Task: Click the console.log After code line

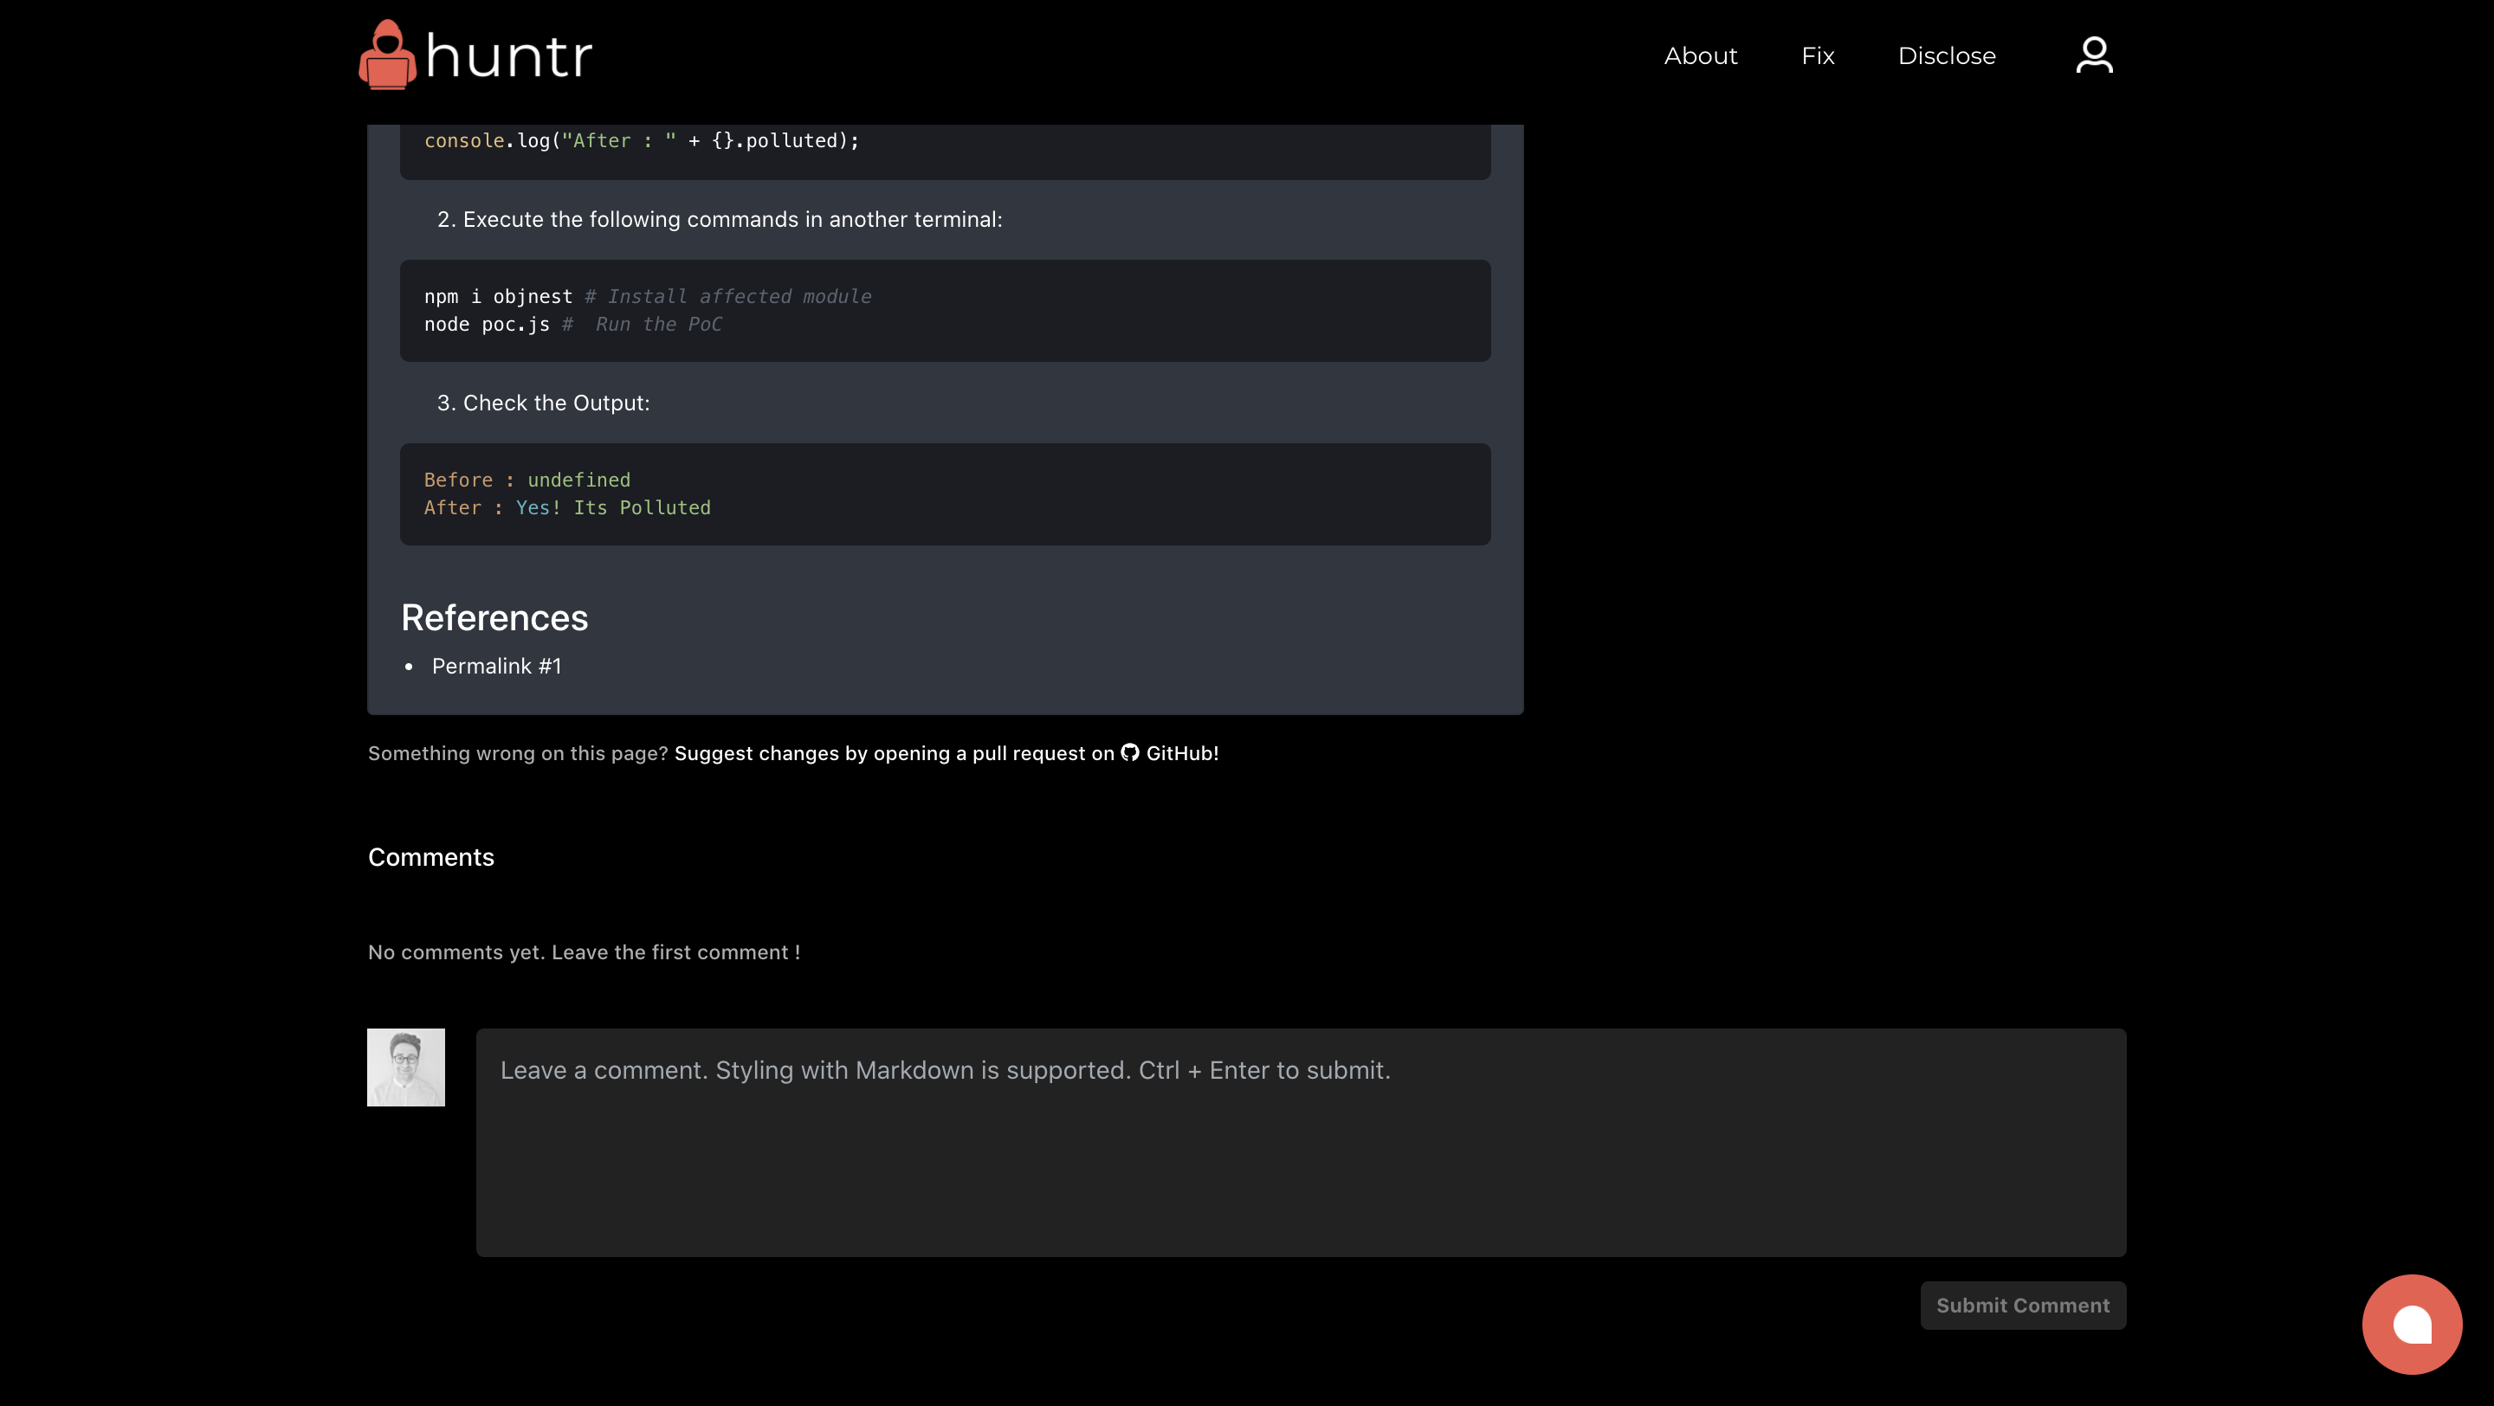Action: click(x=641, y=140)
